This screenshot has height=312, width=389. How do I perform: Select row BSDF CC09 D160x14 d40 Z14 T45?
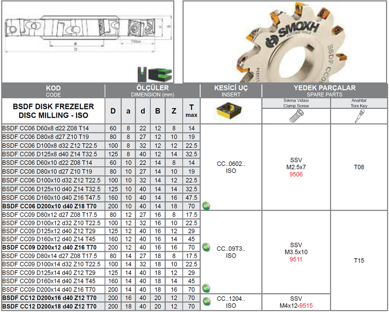pyautogui.click(x=101, y=281)
